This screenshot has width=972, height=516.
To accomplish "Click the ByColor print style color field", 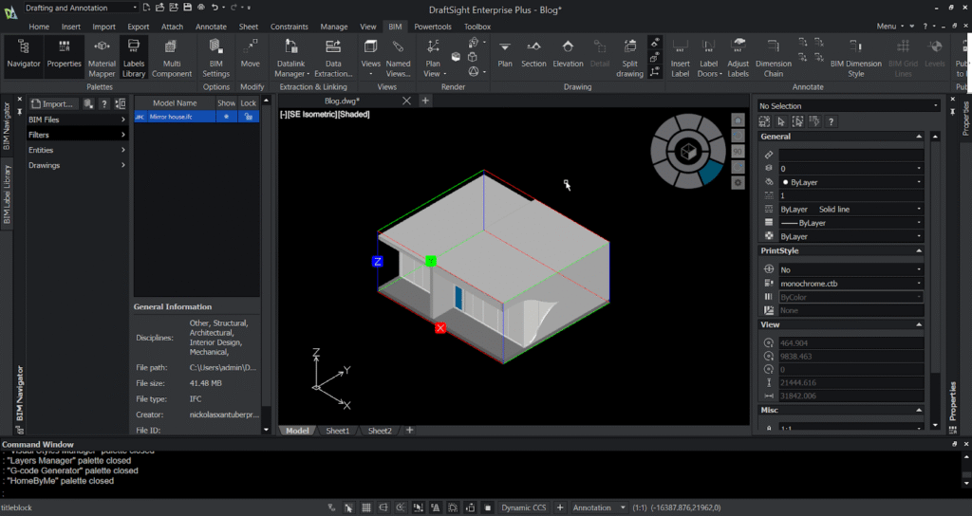I will [x=851, y=297].
